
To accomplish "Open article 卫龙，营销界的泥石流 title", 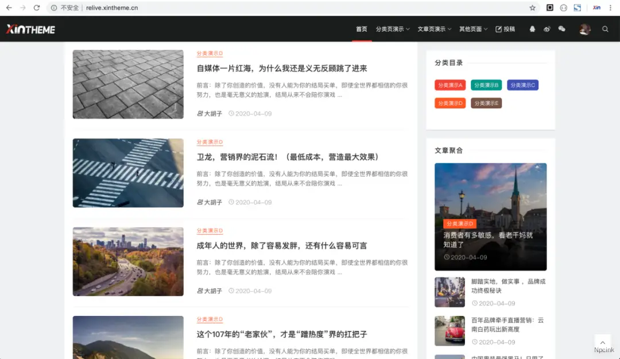I will [x=288, y=157].
